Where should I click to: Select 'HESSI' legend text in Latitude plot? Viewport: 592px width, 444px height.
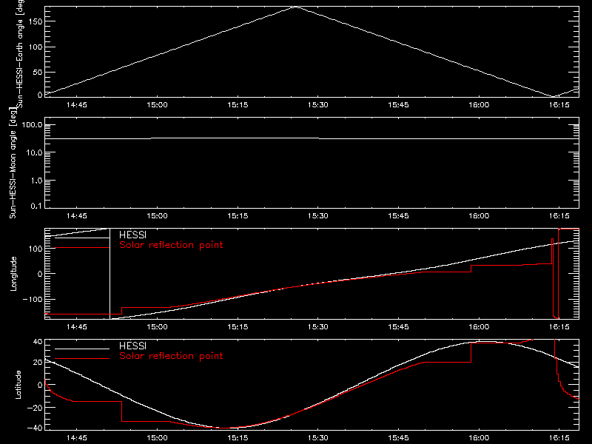(x=132, y=346)
